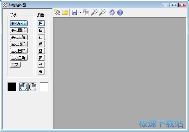This screenshot has width=189, height=132.
Task: Select the 空心三角 shape
Action: coord(19,58)
